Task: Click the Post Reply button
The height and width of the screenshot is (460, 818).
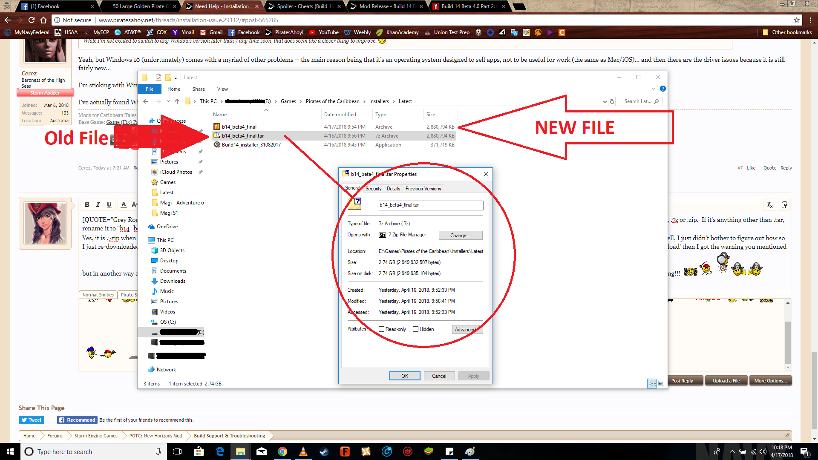Action: coord(682,381)
